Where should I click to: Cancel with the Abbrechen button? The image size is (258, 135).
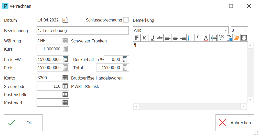point(235,123)
